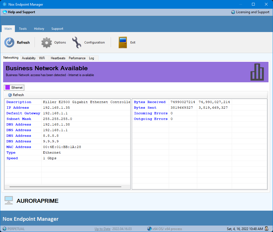Click the Exit door icon
273x232 pixels.
tap(123, 42)
